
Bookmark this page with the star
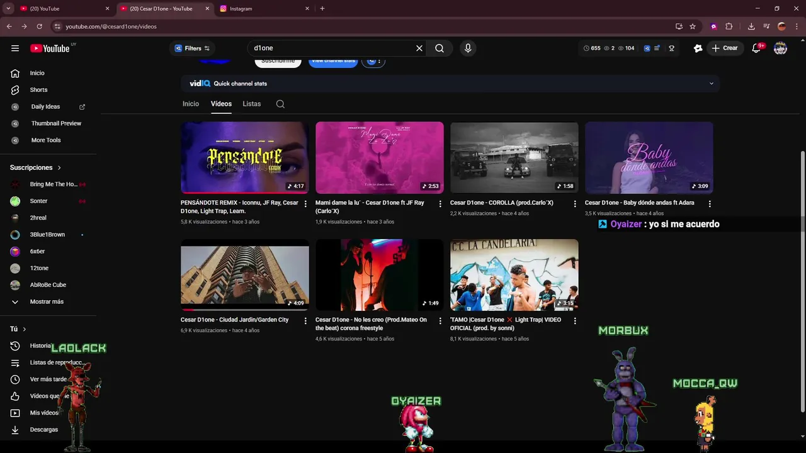693,26
